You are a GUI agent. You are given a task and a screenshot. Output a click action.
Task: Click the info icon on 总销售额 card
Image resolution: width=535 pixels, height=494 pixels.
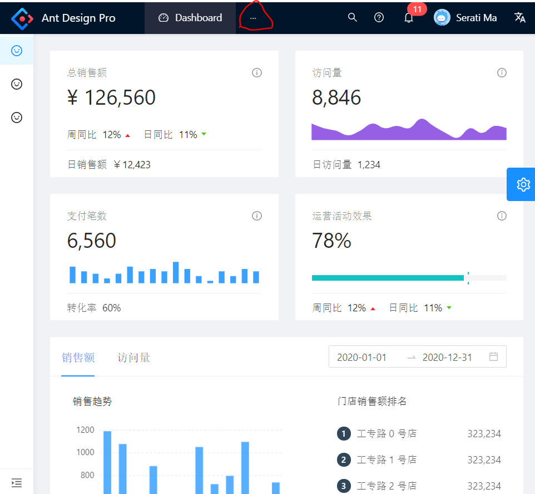[x=256, y=72]
